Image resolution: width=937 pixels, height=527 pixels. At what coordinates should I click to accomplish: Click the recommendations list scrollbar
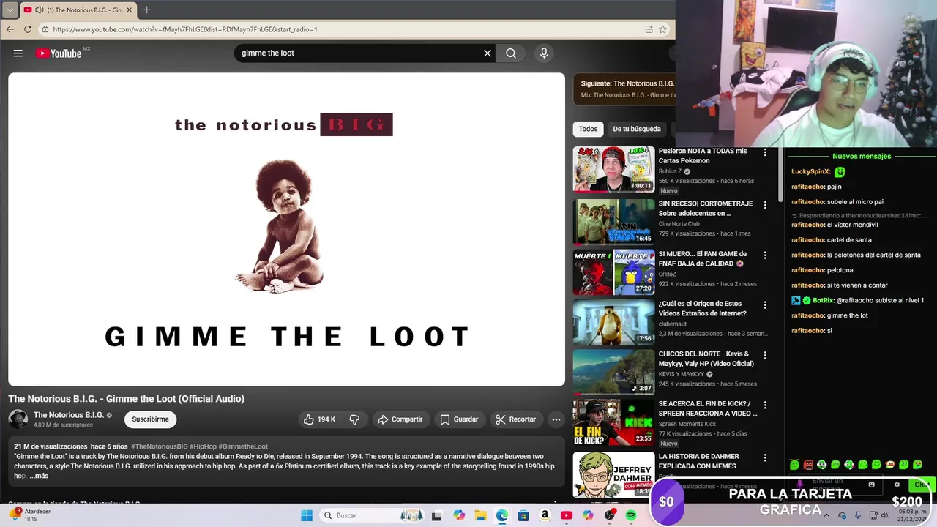pyautogui.click(x=781, y=174)
